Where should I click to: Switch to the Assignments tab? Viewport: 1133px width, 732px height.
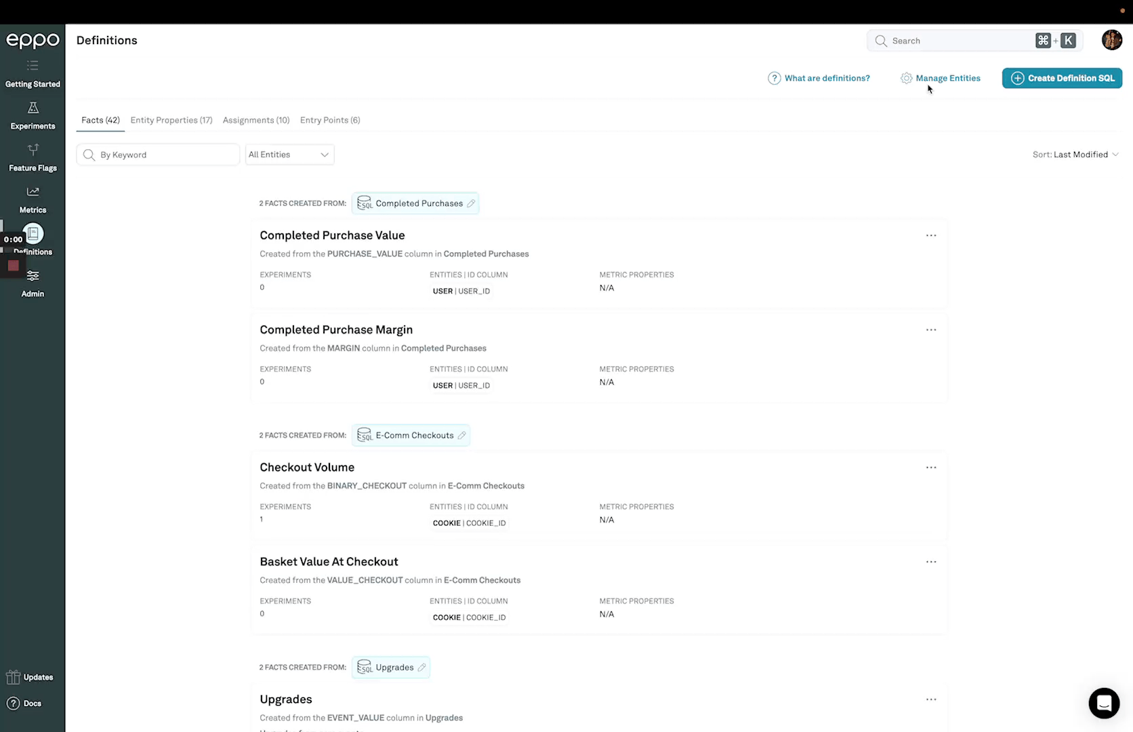256,120
